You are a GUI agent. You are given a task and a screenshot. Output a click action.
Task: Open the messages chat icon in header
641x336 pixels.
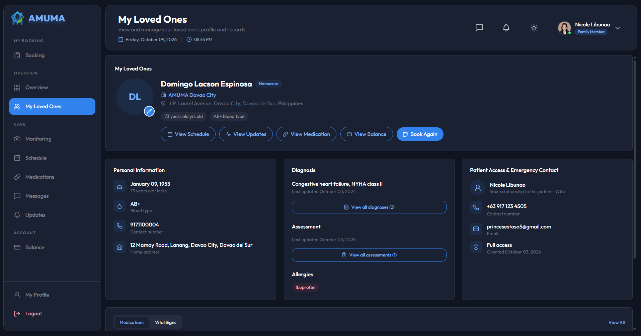tap(479, 28)
